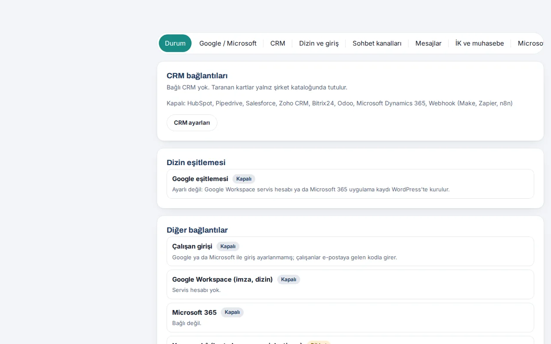Click the Servis hesabı yok text
This screenshot has height=344, width=551.
coord(196,290)
